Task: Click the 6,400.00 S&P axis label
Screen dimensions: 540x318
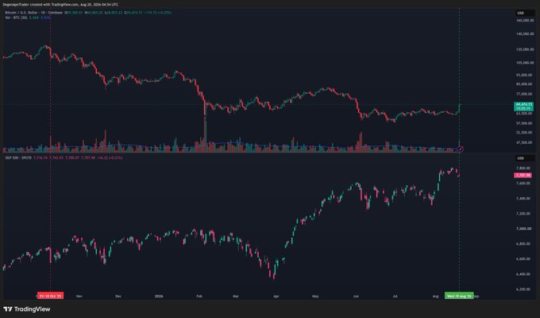Action: 524,274
